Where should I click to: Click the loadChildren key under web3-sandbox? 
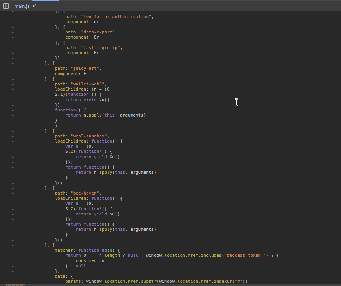tap(70, 141)
